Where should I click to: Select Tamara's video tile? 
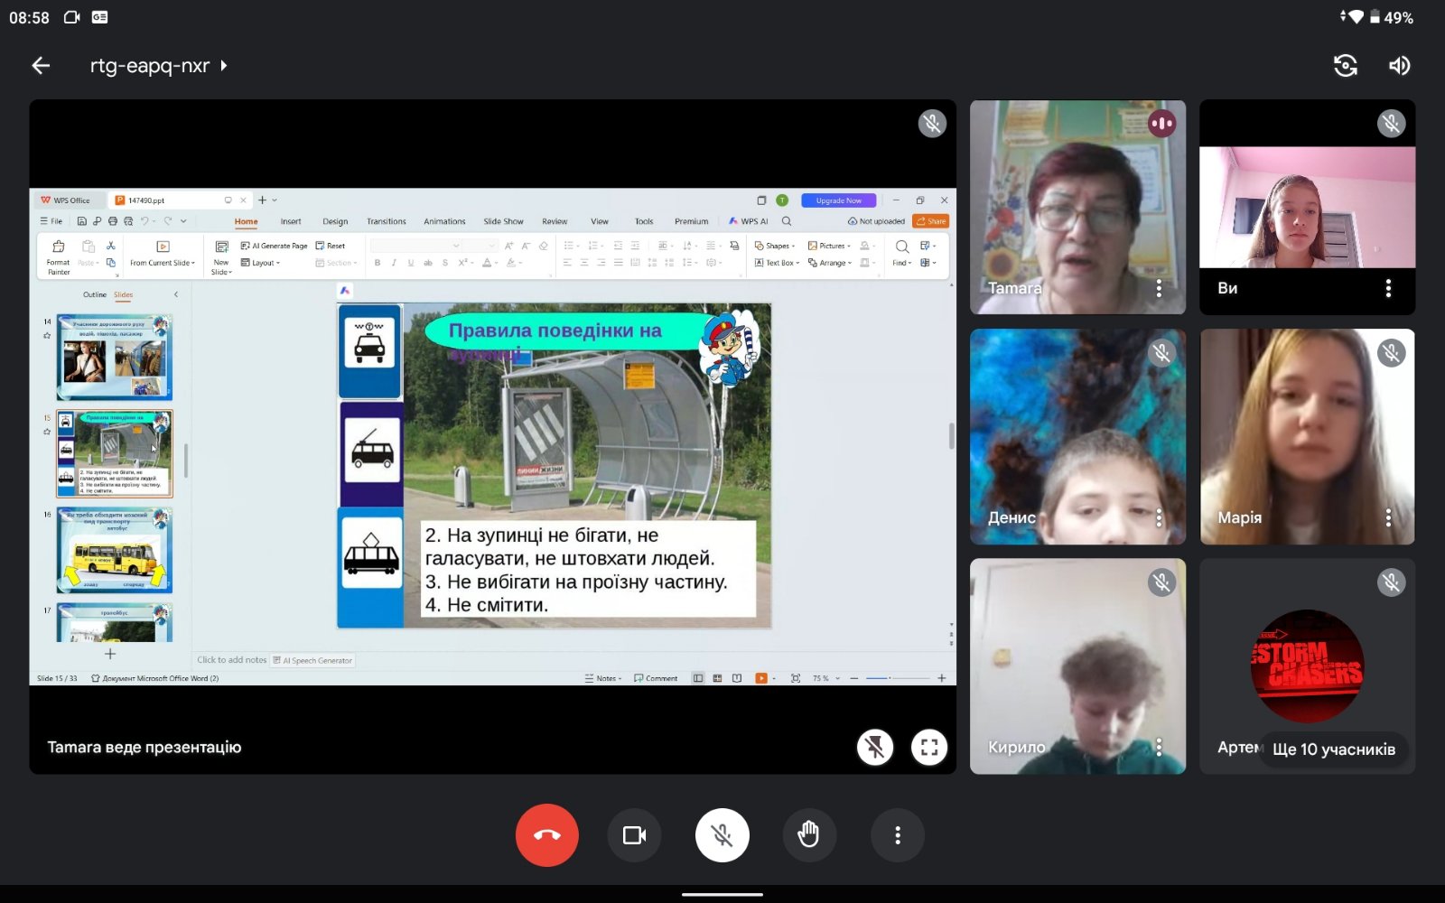[x=1077, y=207]
